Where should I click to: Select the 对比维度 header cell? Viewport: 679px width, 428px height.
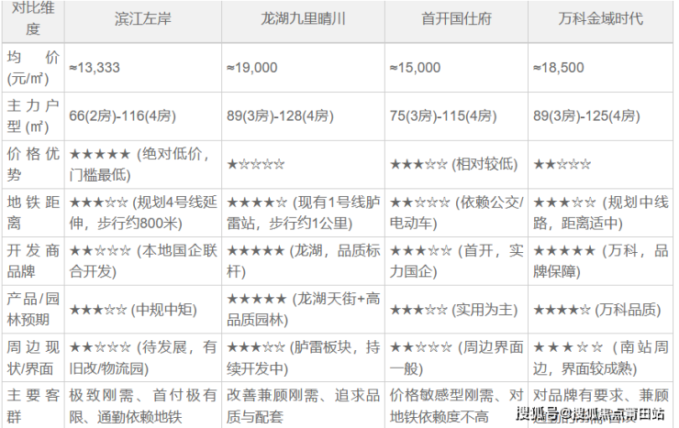pos(33,21)
